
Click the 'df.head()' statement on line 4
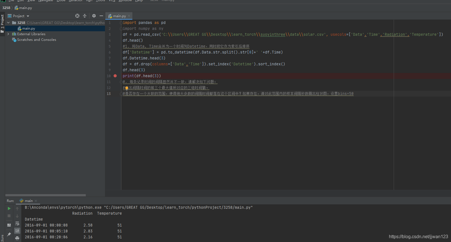[x=133, y=40]
